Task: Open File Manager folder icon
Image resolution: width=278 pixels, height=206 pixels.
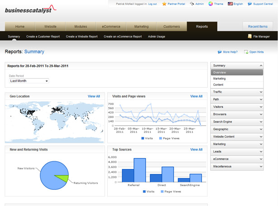Action: pyautogui.click(x=250, y=36)
